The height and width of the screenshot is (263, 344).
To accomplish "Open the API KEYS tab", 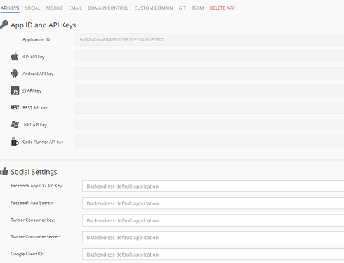I will point(10,8).
